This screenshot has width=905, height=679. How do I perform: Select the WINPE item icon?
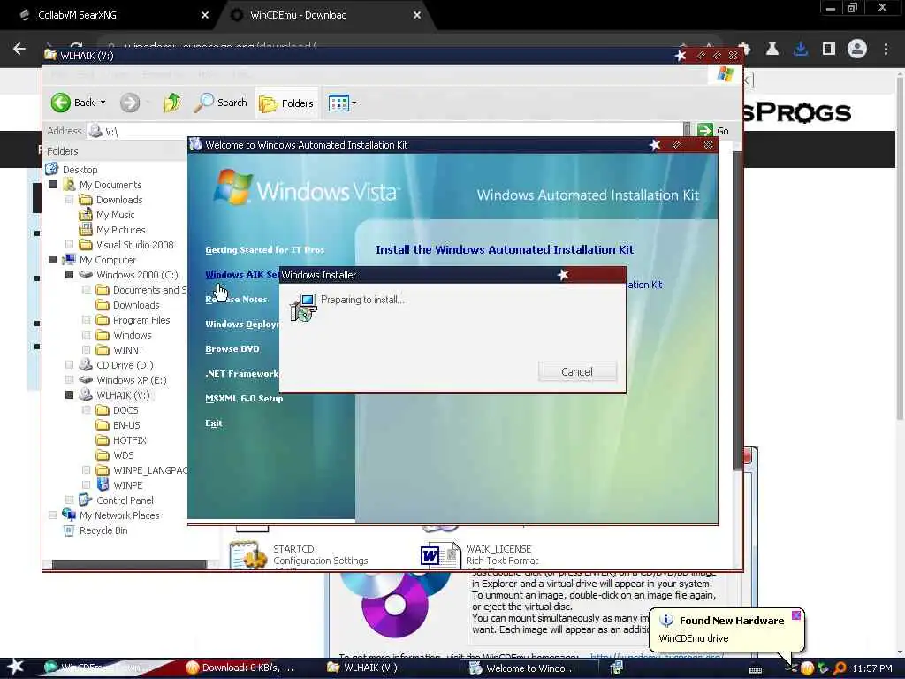(103, 485)
